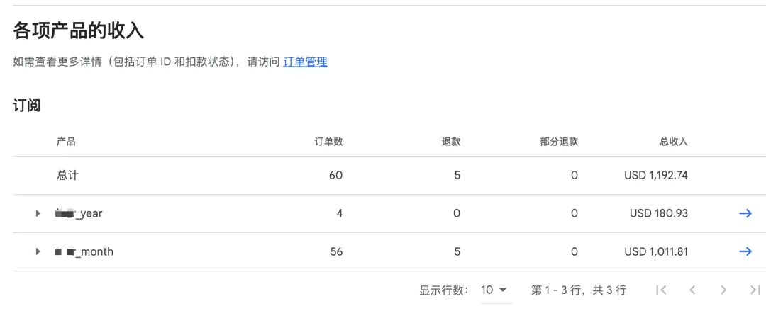The width and height of the screenshot is (766, 311).
Task: Click the 订单数 column header
Action: tap(328, 142)
